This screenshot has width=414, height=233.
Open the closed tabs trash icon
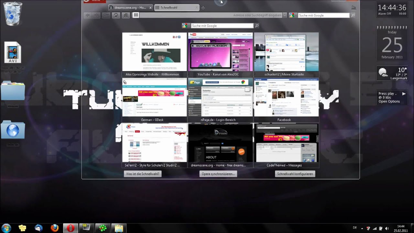(x=354, y=7)
